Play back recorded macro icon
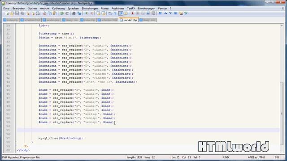This screenshot has width=287, height=161. (x=143, y=13)
